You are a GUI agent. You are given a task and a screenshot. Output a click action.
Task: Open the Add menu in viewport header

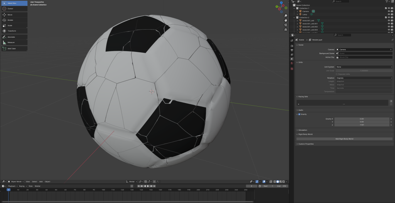pos(41,181)
